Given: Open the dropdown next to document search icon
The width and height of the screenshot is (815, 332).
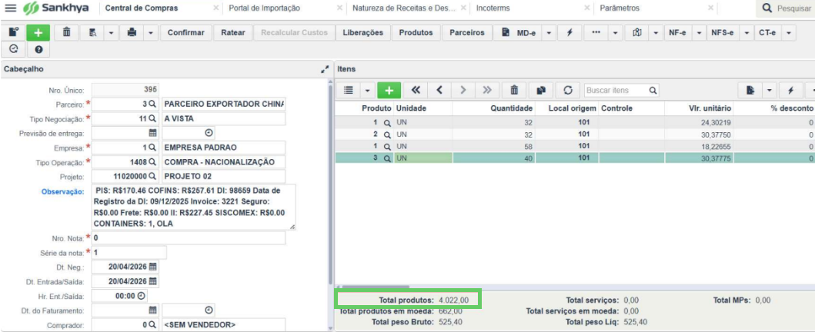Looking at the screenshot, I should (x=112, y=33).
